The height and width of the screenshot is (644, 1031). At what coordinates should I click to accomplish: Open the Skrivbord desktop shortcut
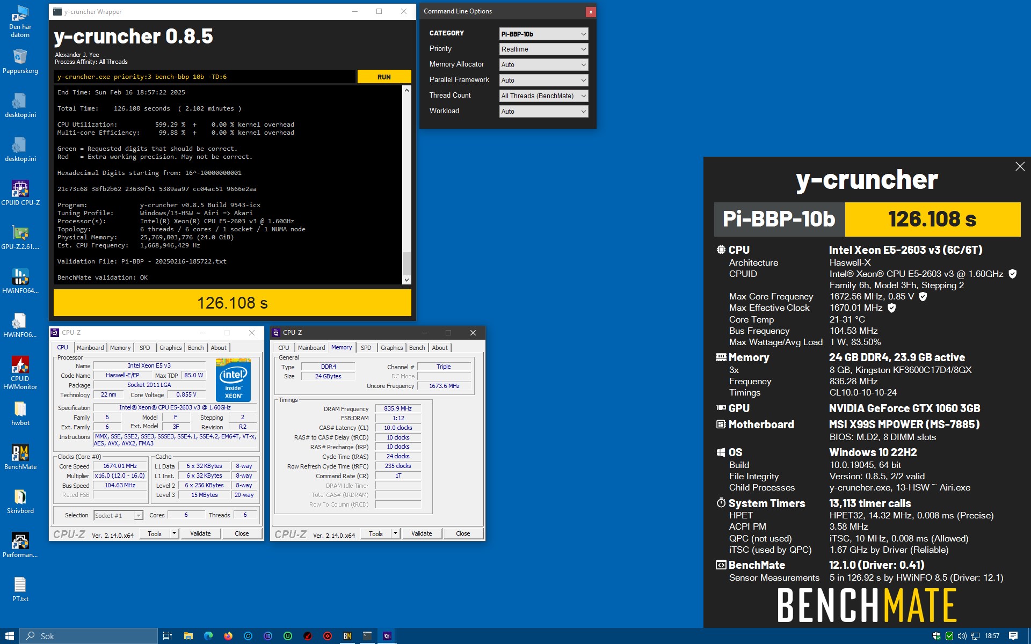click(x=20, y=501)
